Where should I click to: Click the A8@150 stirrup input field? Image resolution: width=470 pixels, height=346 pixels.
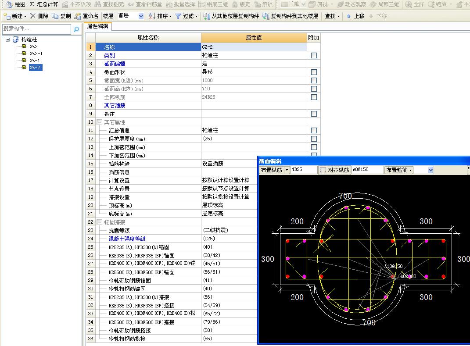(367, 170)
